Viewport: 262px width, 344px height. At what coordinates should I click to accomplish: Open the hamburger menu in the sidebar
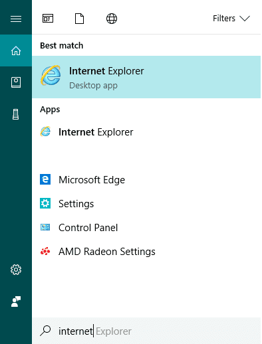[x=16, y=19]
